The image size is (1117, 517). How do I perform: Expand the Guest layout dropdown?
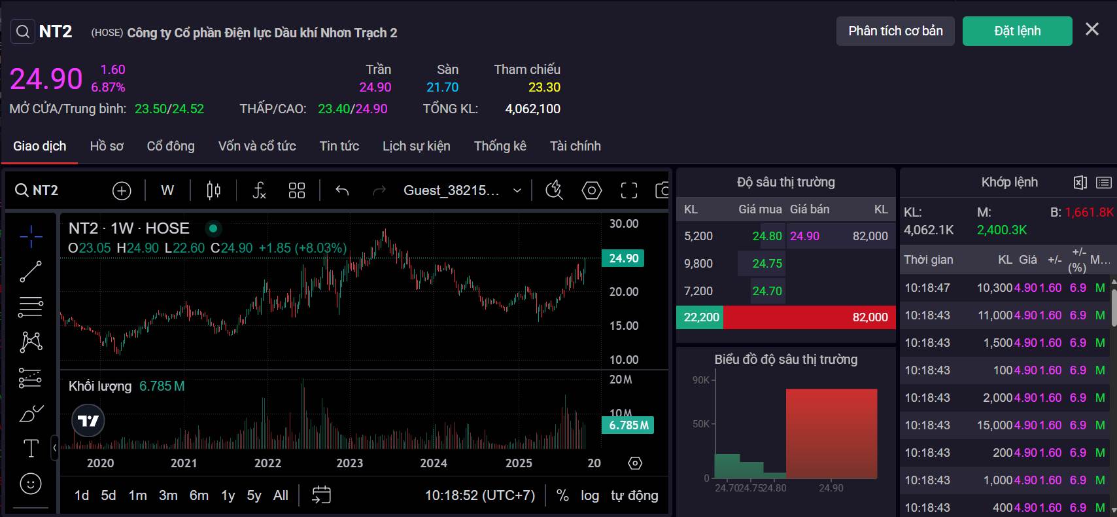click(517, 190)
